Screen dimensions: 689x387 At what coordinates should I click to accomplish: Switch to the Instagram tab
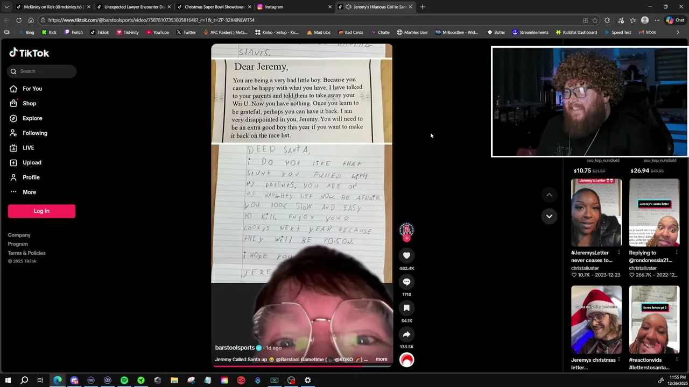click(294, 7)
